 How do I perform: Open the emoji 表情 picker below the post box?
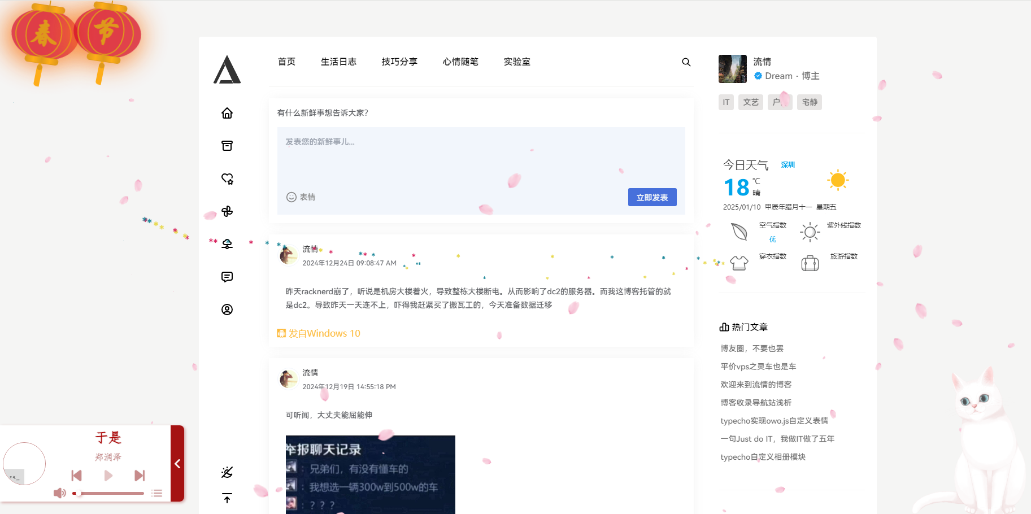(x=301, y=197)
